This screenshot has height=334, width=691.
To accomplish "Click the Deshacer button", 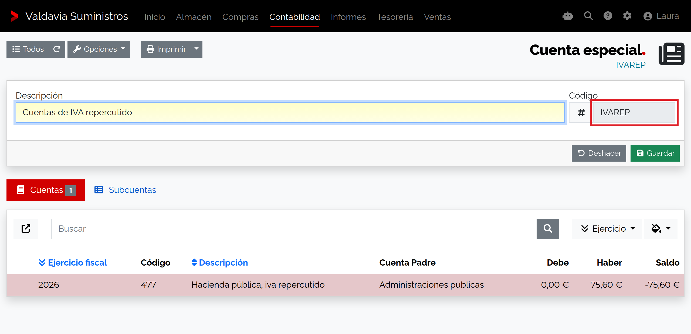I will coord(599,153).
